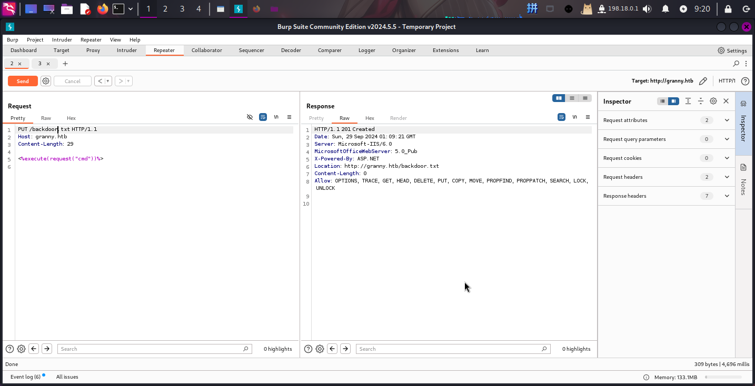Open terminal emulator from Kali panel
The image size is (755, 386).
point(119,9)
